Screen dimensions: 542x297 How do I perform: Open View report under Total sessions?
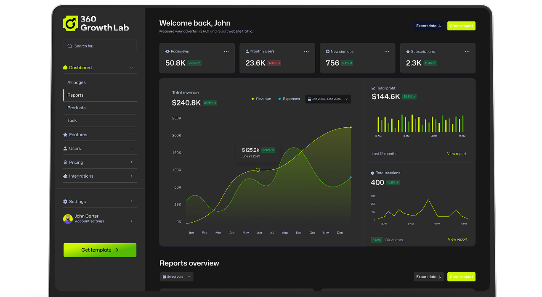457,239
